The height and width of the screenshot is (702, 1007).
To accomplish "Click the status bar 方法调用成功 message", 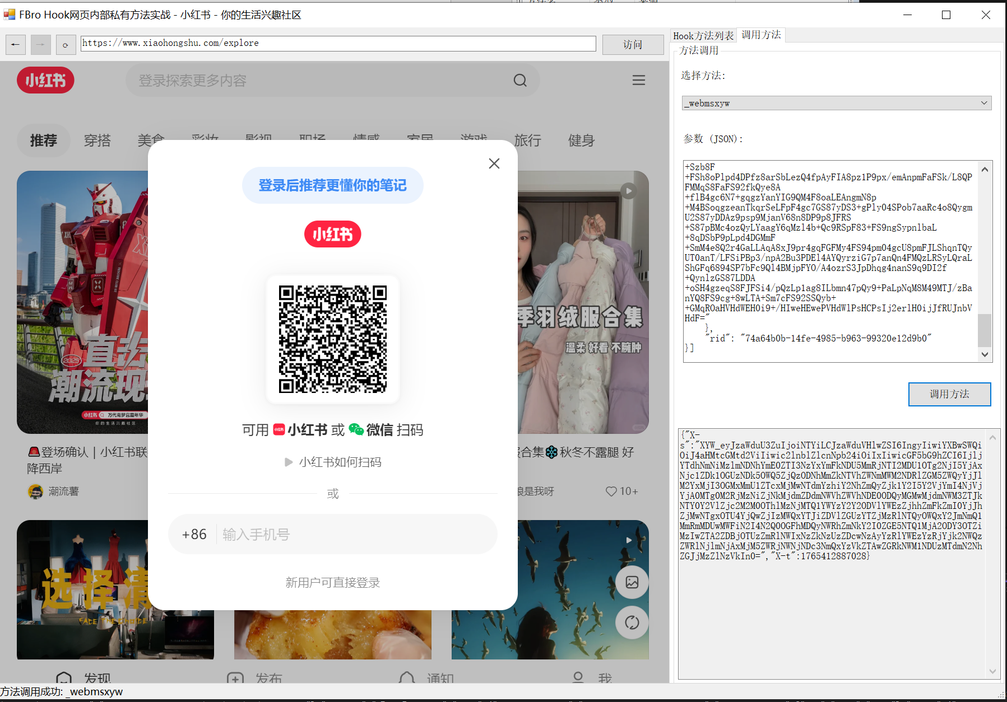I will click(62, 691).
